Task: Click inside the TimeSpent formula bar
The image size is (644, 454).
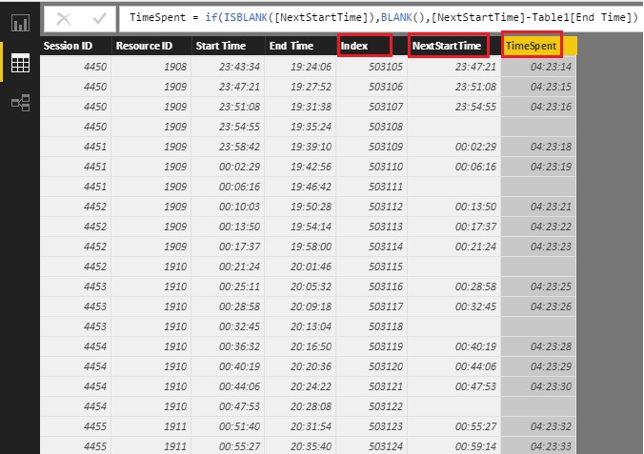Action: coord(380,18)
